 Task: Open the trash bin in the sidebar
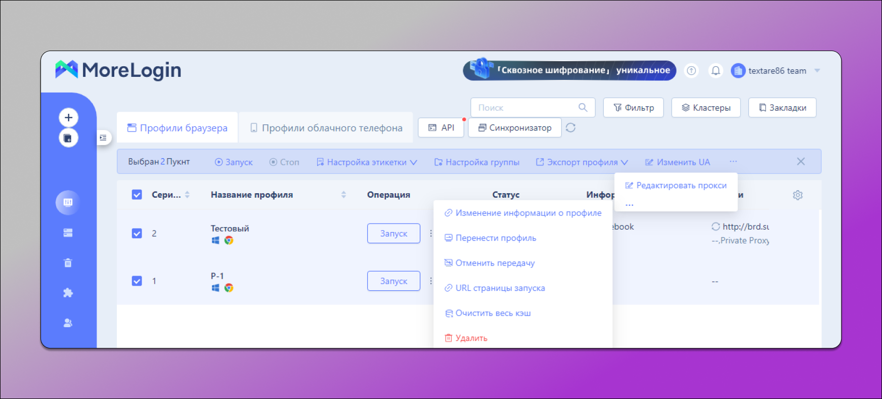pyautogui.click(x=68, y=262)
